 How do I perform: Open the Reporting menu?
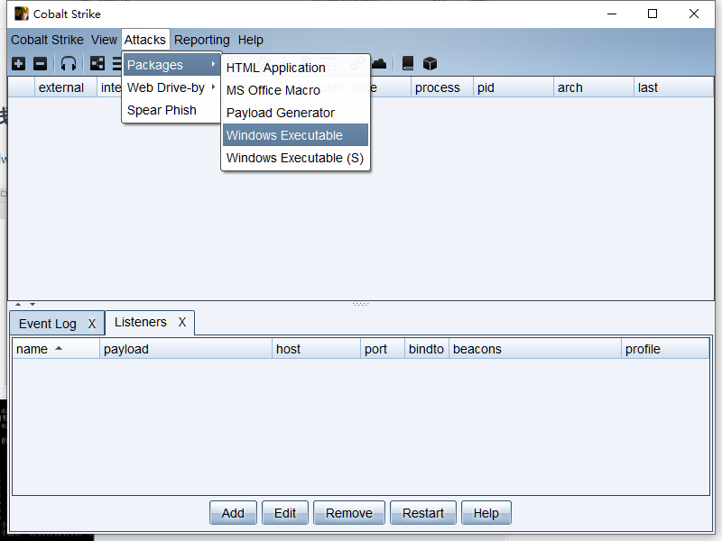[x=201, y=40]
